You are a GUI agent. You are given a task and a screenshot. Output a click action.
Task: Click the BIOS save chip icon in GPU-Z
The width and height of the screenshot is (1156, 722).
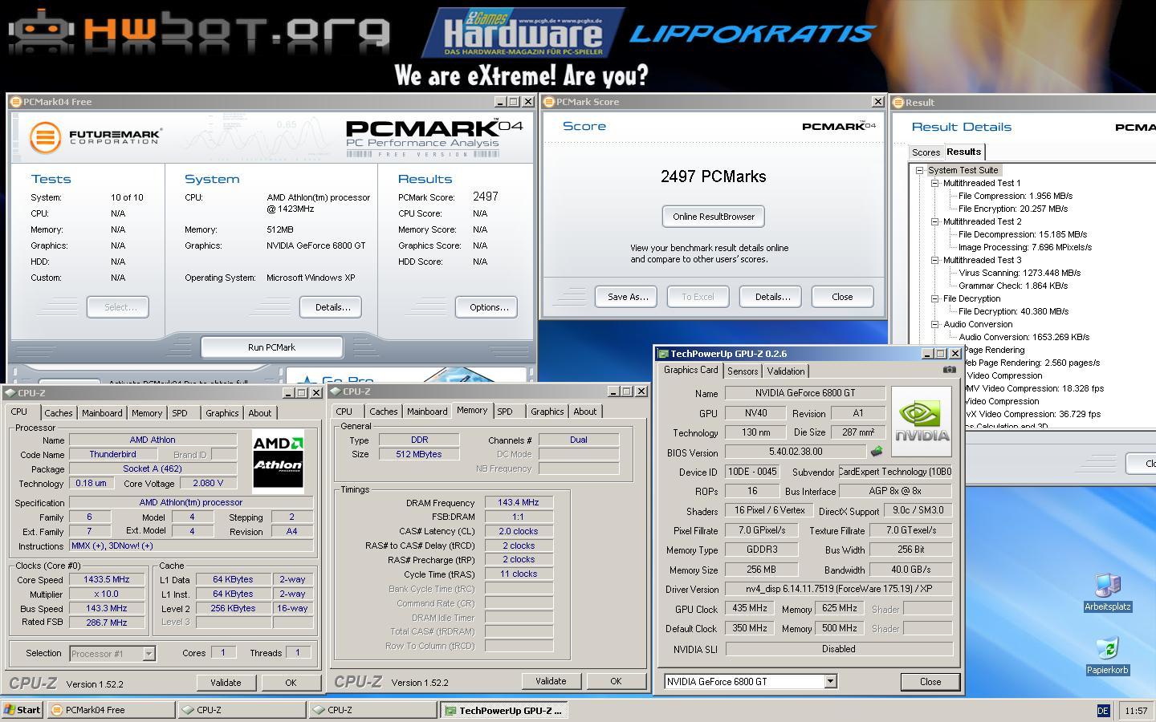click(x=877, y=452)
